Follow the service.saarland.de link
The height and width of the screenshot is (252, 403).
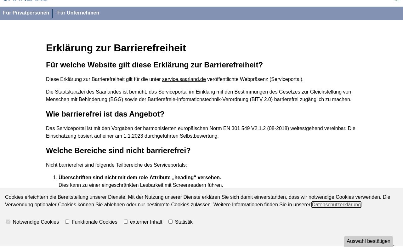coord(184,79)
